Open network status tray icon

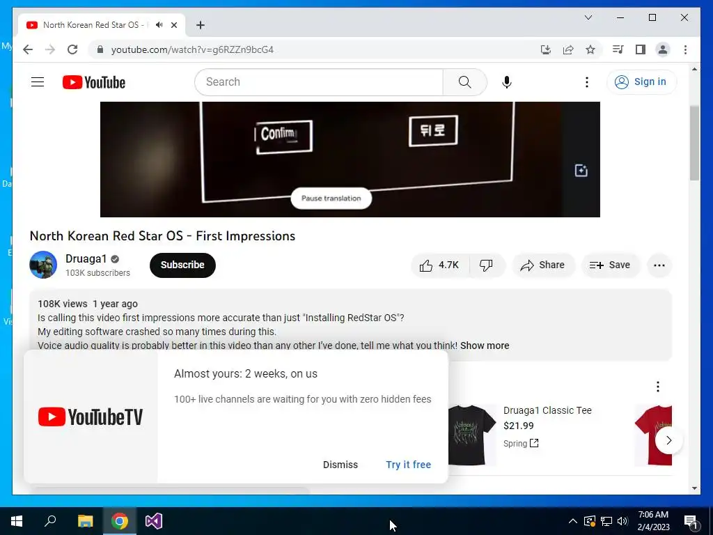click(x=606, y=521)
